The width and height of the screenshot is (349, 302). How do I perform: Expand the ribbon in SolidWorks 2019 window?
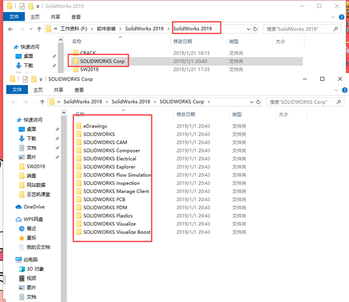pyautogui.click(x=333, y=17)
